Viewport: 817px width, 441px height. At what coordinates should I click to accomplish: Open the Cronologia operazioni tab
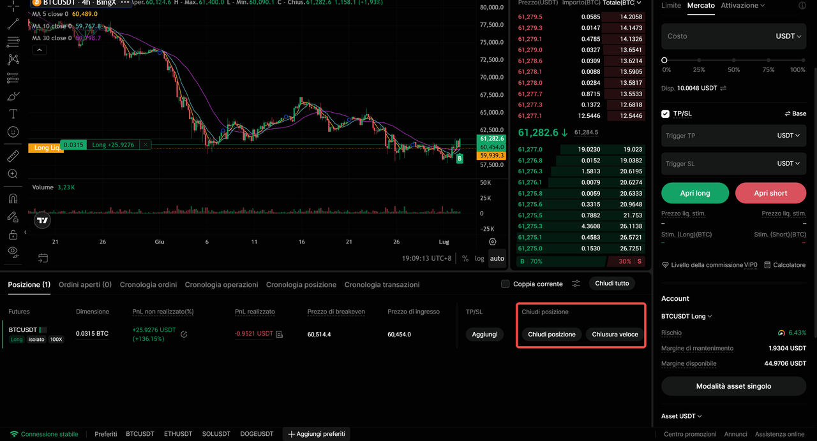[x=221, y=285]
